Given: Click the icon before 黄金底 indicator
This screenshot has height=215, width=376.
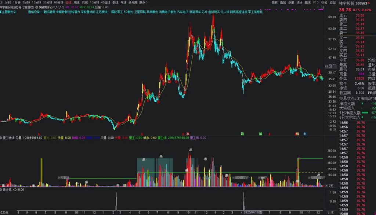Looking at the screenshot, I should pyautogui.click(x=1, y=190).
